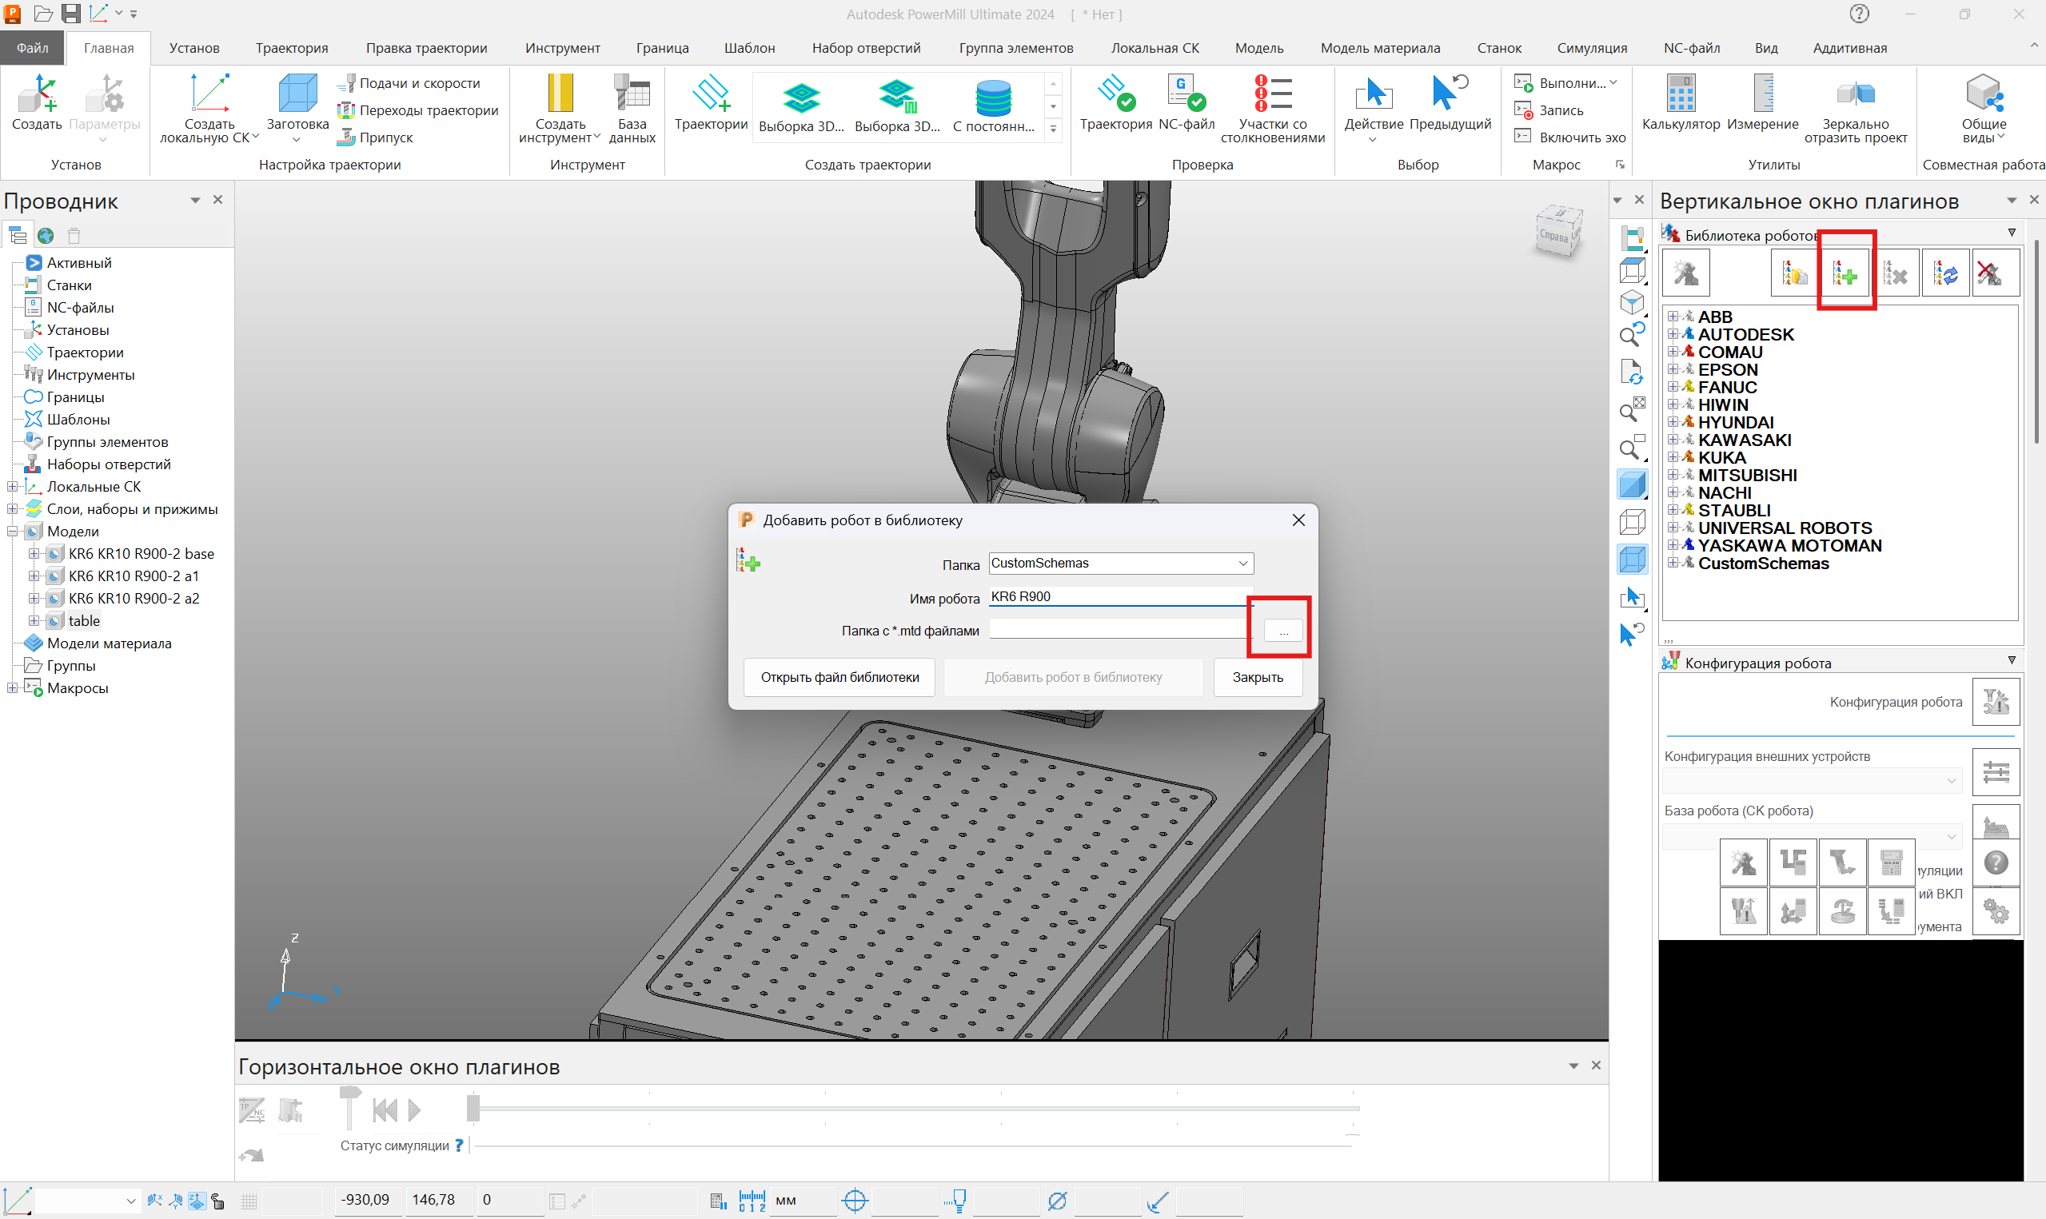The height and width of the screenshot is (1219, 2046).
Task: Click the Help question icon in title bar
Action: (1859, 14)
